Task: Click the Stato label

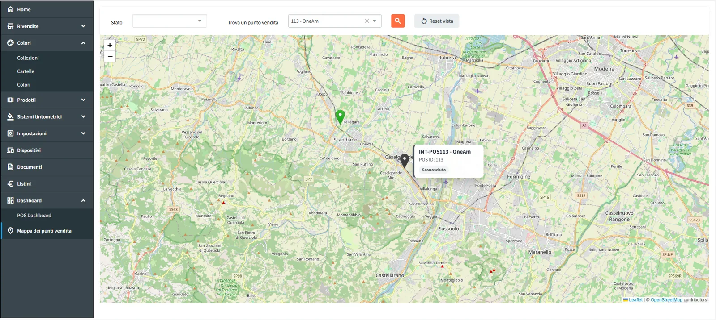Action: click(x=117, y=23)
